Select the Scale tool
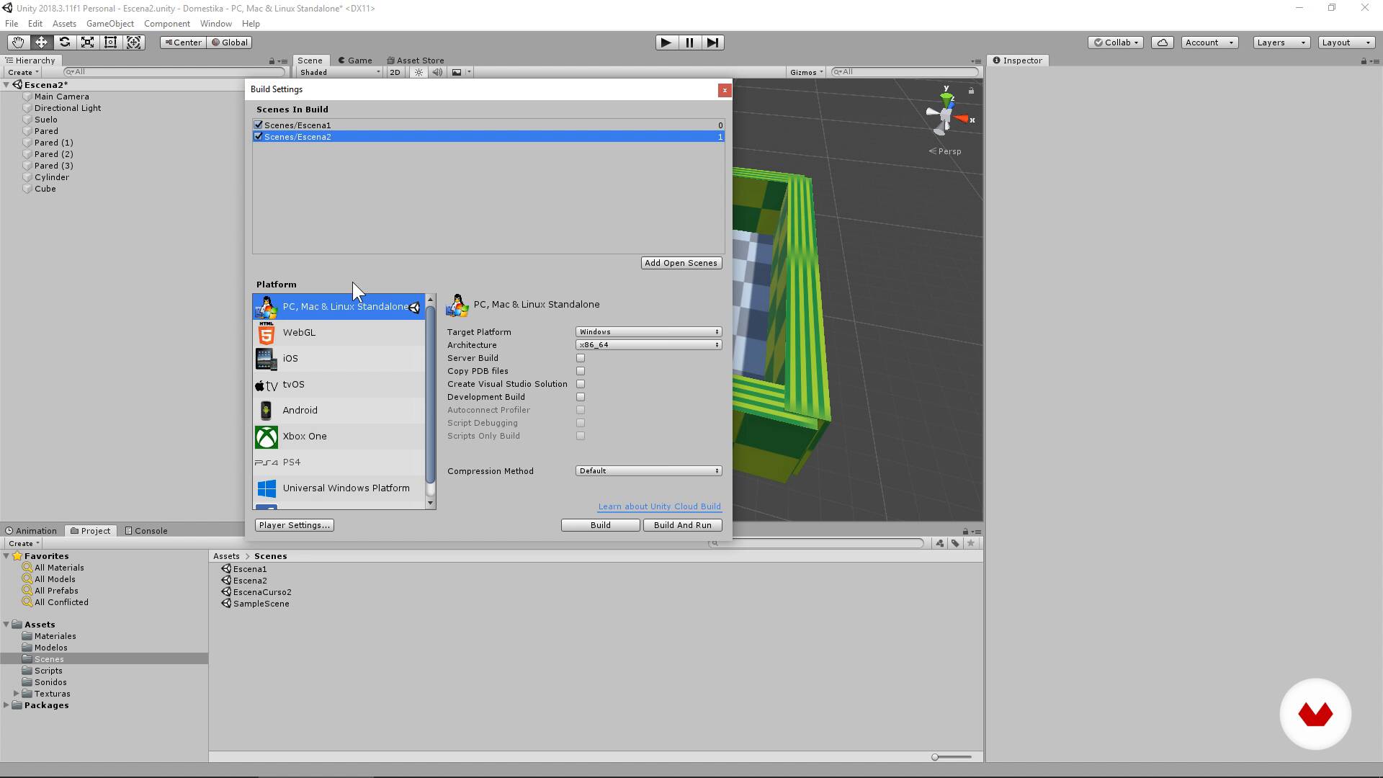 click(x=87, y=43)
